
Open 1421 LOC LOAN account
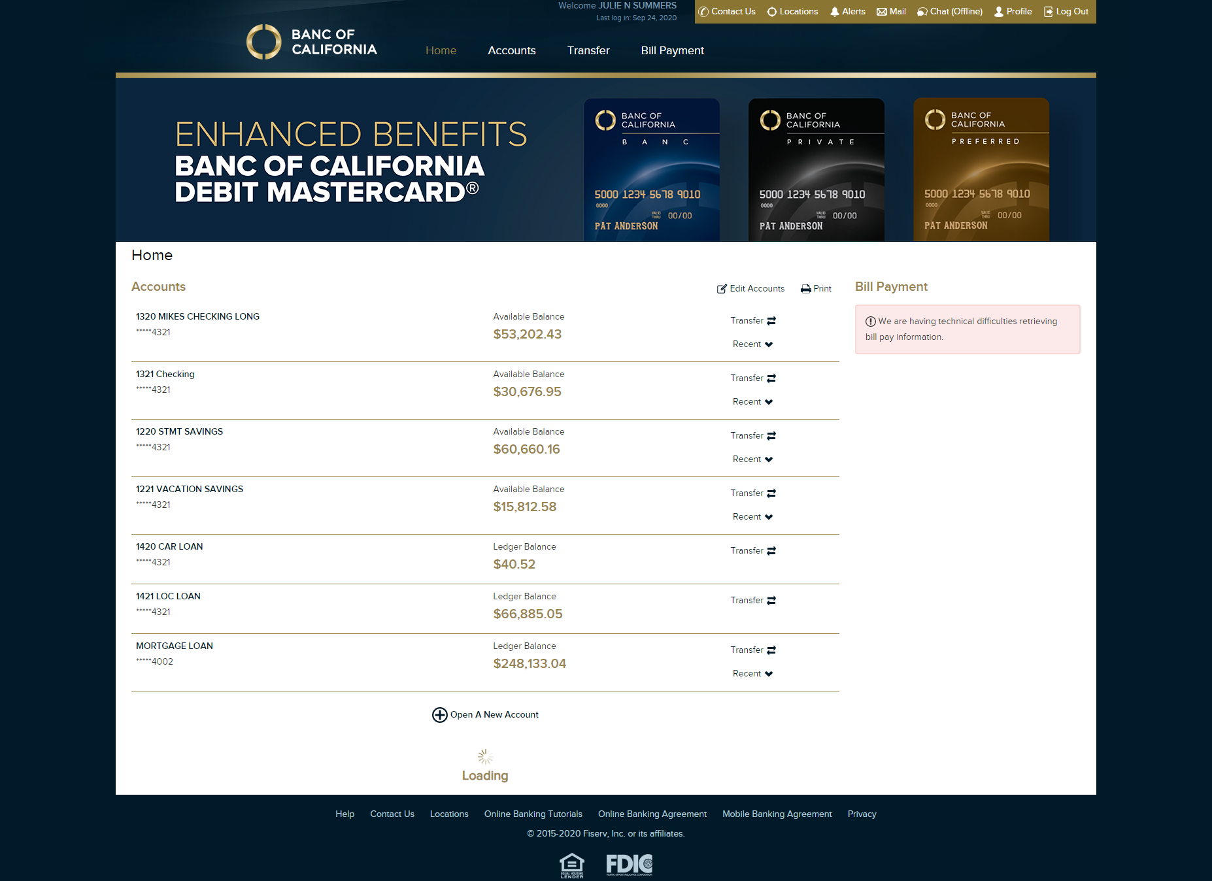(168, 596)
